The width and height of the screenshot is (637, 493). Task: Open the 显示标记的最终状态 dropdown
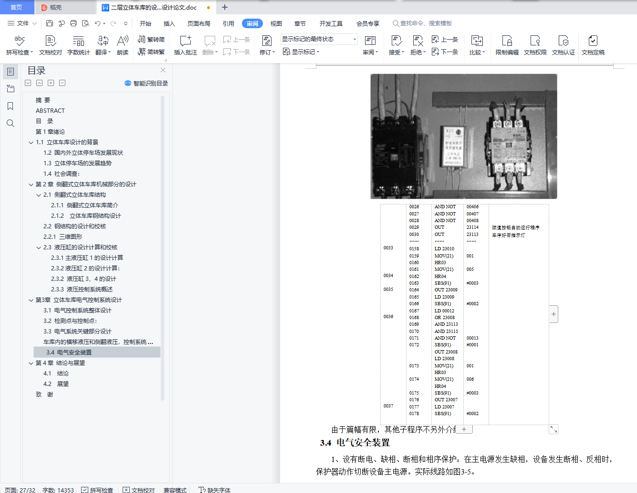coord(319,39)
